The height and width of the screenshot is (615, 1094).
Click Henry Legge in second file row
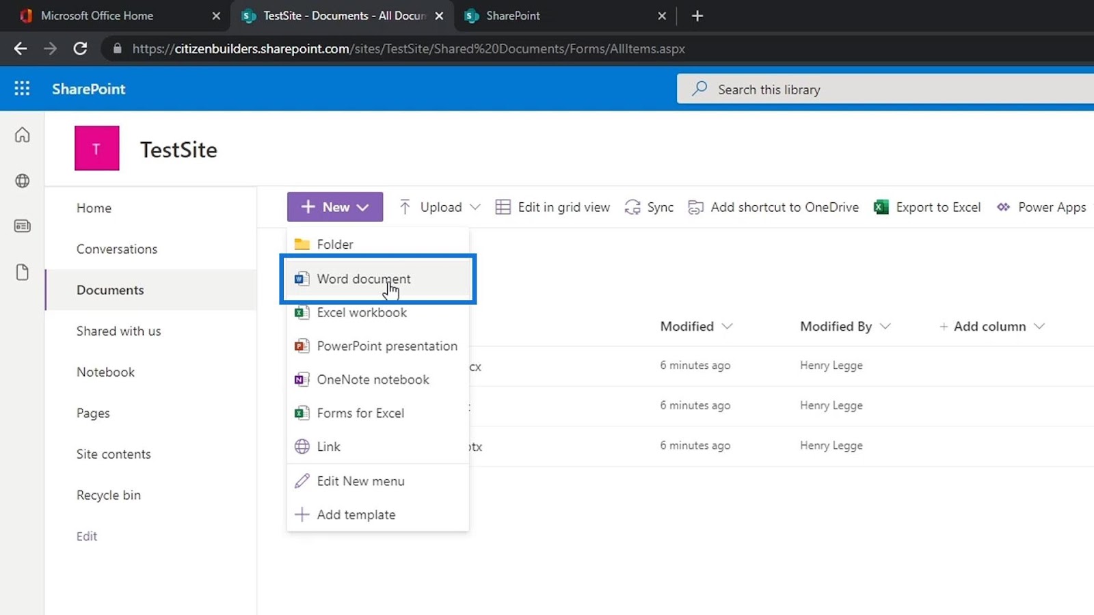(x=831, y=405)
